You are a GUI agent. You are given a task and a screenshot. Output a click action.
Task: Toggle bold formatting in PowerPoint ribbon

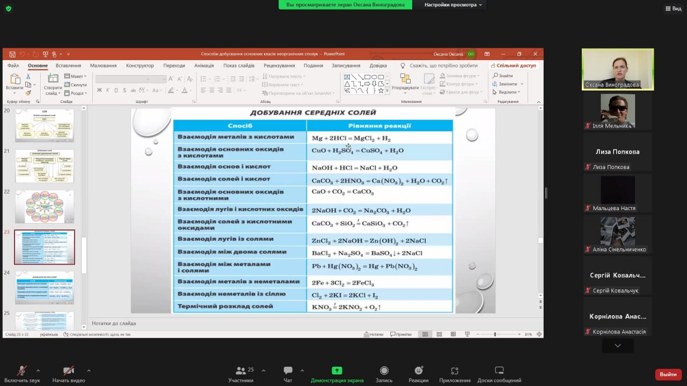pos(99,90)
